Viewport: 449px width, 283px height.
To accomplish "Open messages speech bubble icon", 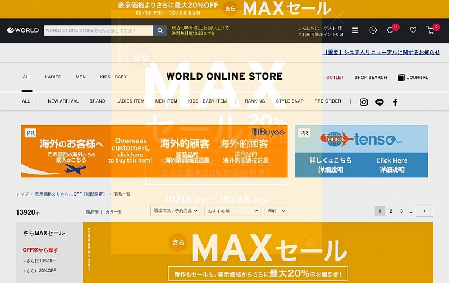I will [391, 30].
